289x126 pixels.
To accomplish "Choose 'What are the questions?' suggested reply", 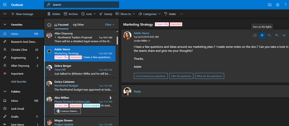I will pyautogui.click(x=210, y=76).
